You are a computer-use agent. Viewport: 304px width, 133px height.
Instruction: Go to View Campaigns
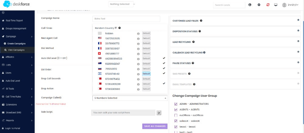point(17,50)
